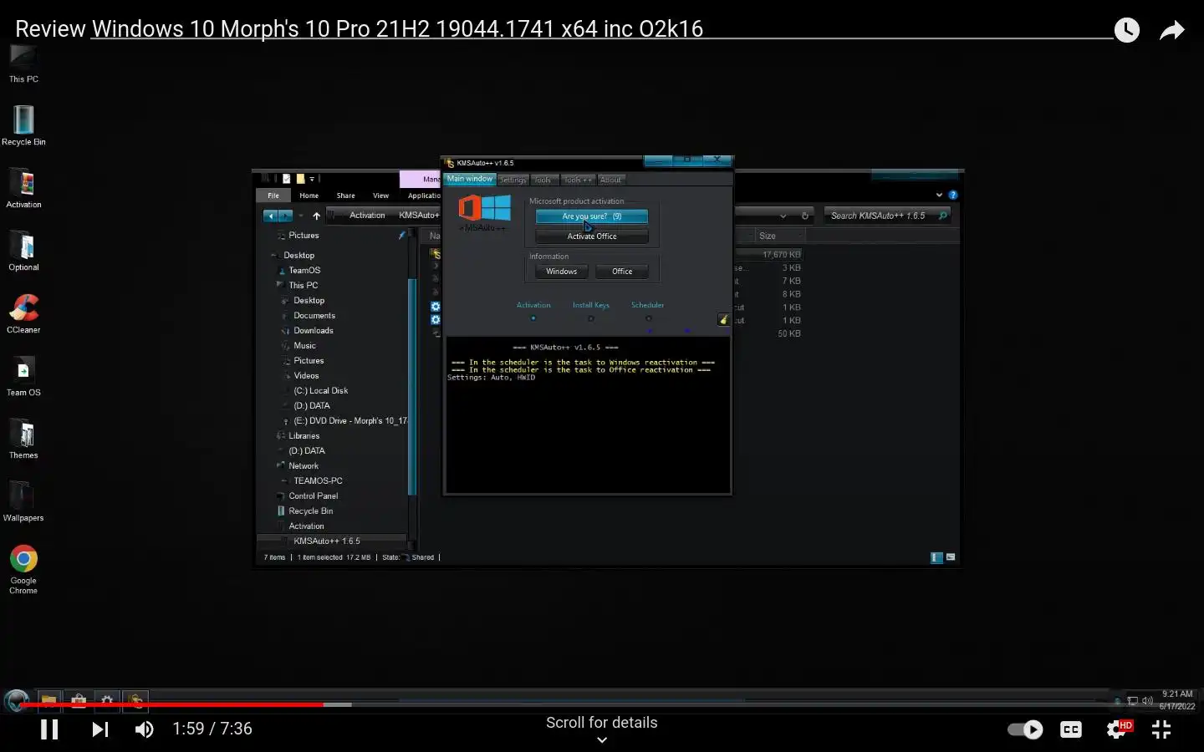Switch to KMSAuto Settings tab
Screen dimensions: 1204x752
pyautogui.click(x=513, y=180)
